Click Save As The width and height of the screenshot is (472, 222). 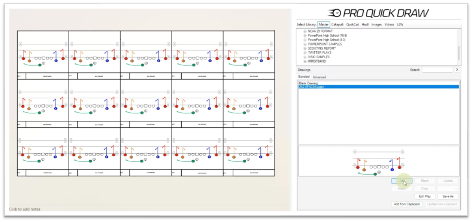tap(448, 196)
